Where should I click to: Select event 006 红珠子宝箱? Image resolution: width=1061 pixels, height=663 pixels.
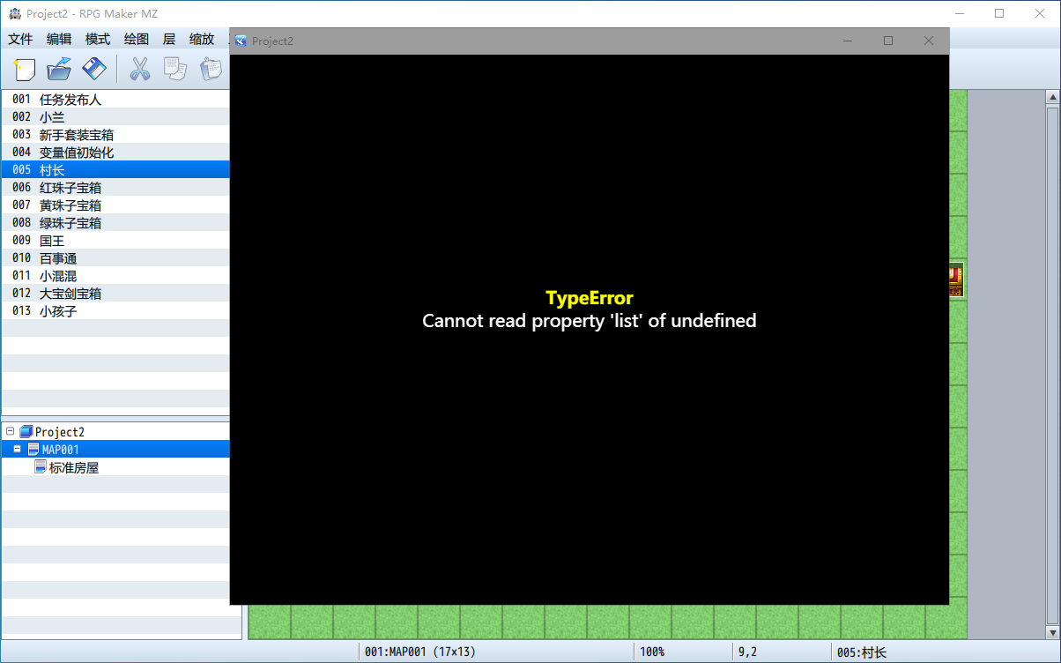click(x=115, y=188)
